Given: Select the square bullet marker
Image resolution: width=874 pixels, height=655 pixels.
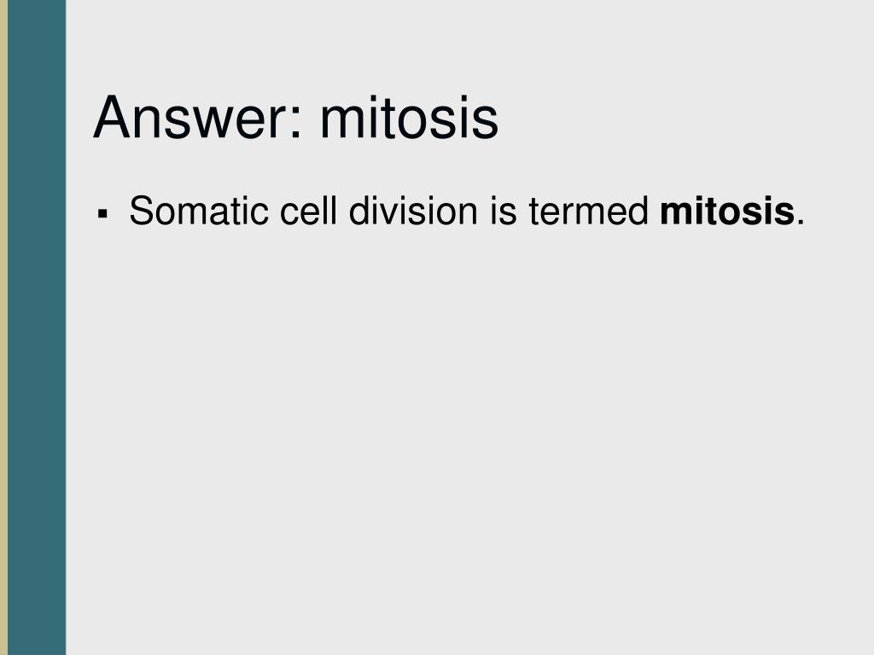Looking at the screenshot, I should (102, 213).
